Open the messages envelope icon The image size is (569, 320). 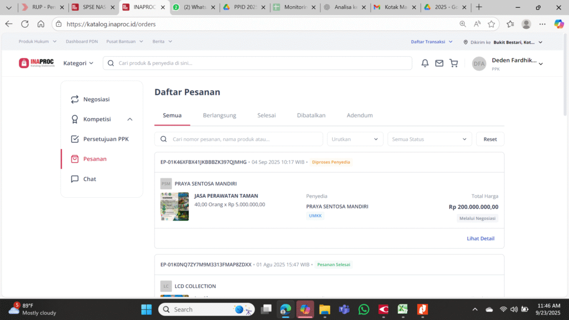(439, 63)
